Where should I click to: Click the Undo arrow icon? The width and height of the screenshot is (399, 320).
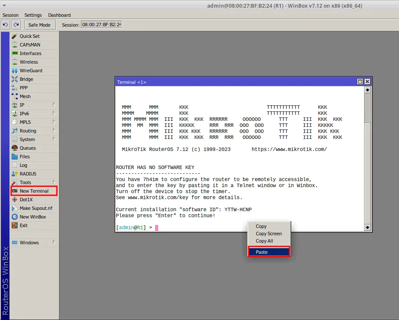click(5, 25)
